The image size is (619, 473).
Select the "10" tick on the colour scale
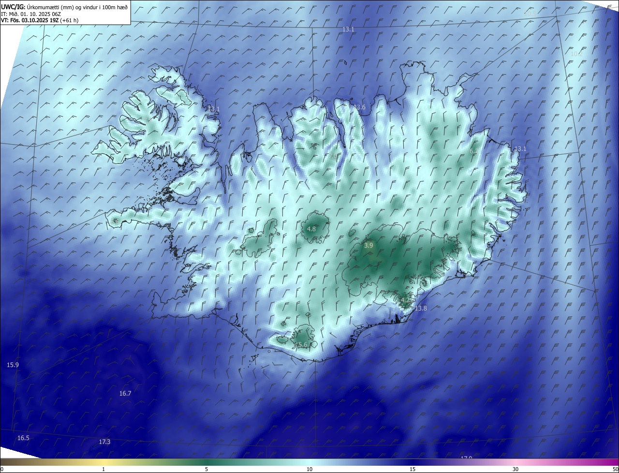(x=309, y=469)
